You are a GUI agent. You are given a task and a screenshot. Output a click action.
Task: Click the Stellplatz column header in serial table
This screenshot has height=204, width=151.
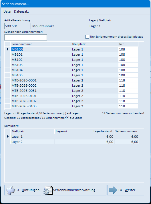pos(95,44)
